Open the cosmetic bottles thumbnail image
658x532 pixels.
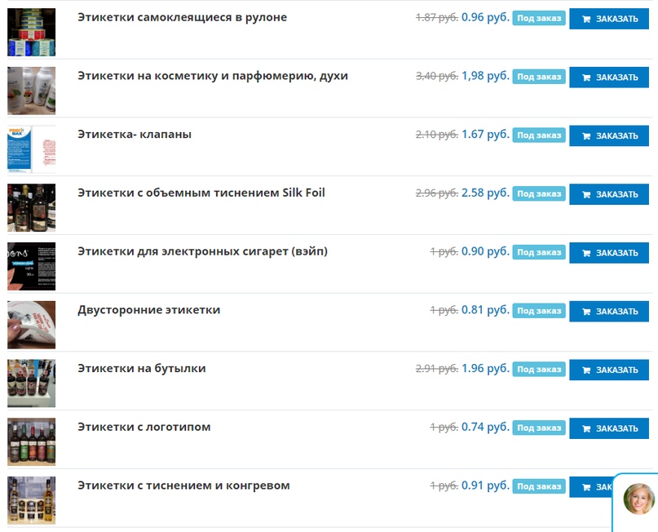point(32,91)
